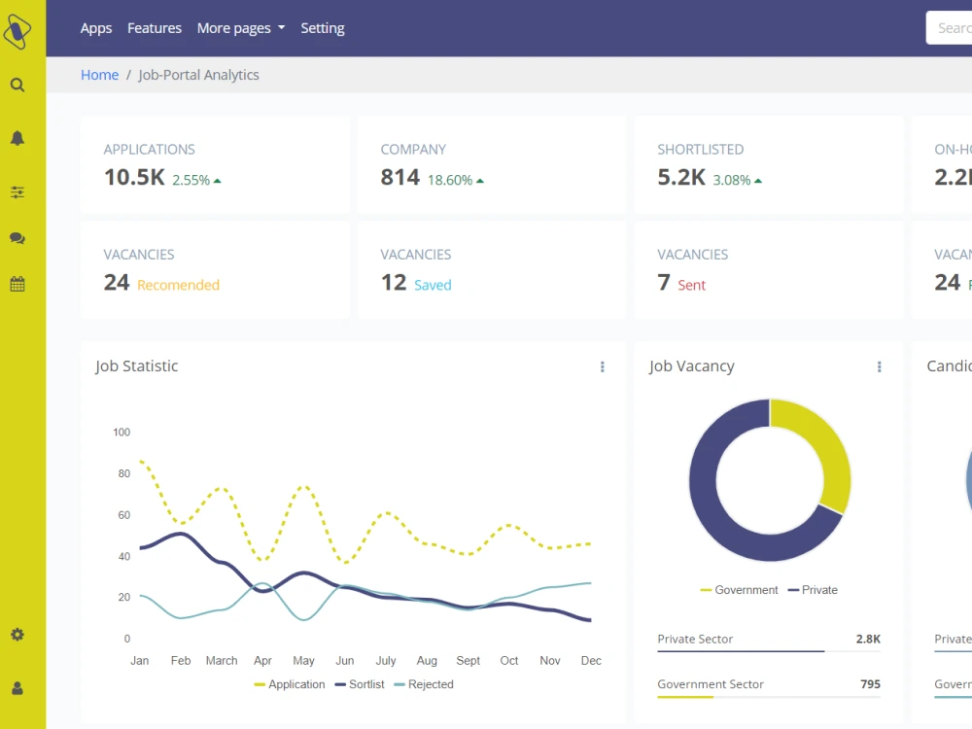The height and width of the screenshot is (729, 972).
Task: Click the 12 Saved vacancies label
Action: pos(433,285)
